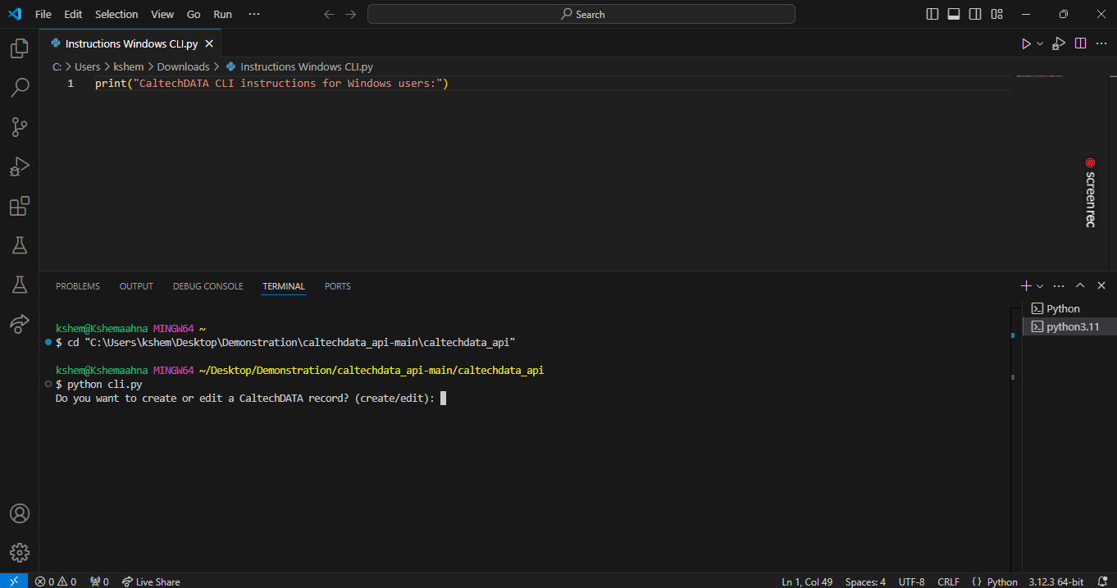Maximize the panel size chevron

coord(1080,285)
